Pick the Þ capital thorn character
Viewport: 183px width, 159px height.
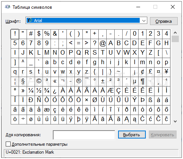coord(142,100)
